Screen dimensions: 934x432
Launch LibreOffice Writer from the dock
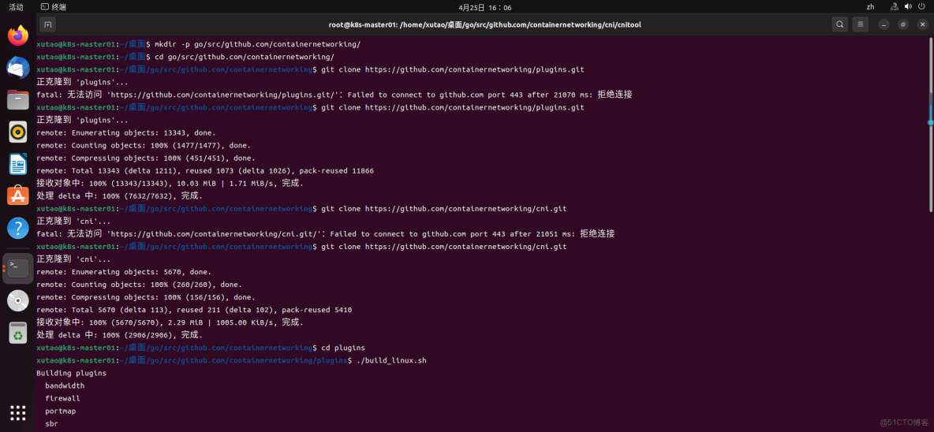coord(18,164)
